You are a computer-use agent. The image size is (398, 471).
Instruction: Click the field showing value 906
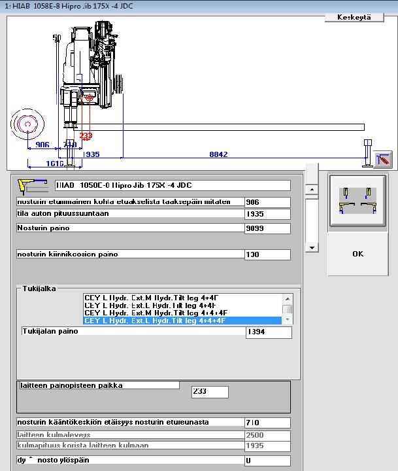(267, 202)
